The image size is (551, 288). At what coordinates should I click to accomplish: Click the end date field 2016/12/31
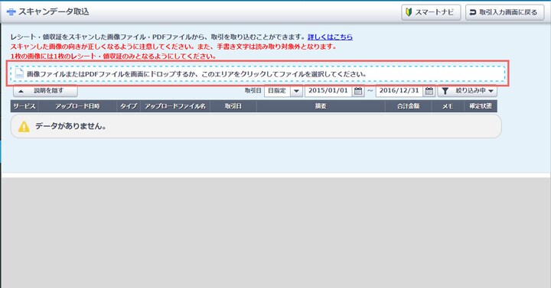399,90
